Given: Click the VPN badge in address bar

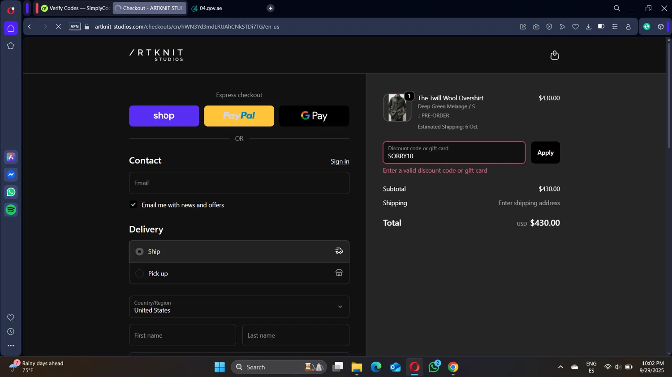Looking at the screenshot, I should (75, 27).
